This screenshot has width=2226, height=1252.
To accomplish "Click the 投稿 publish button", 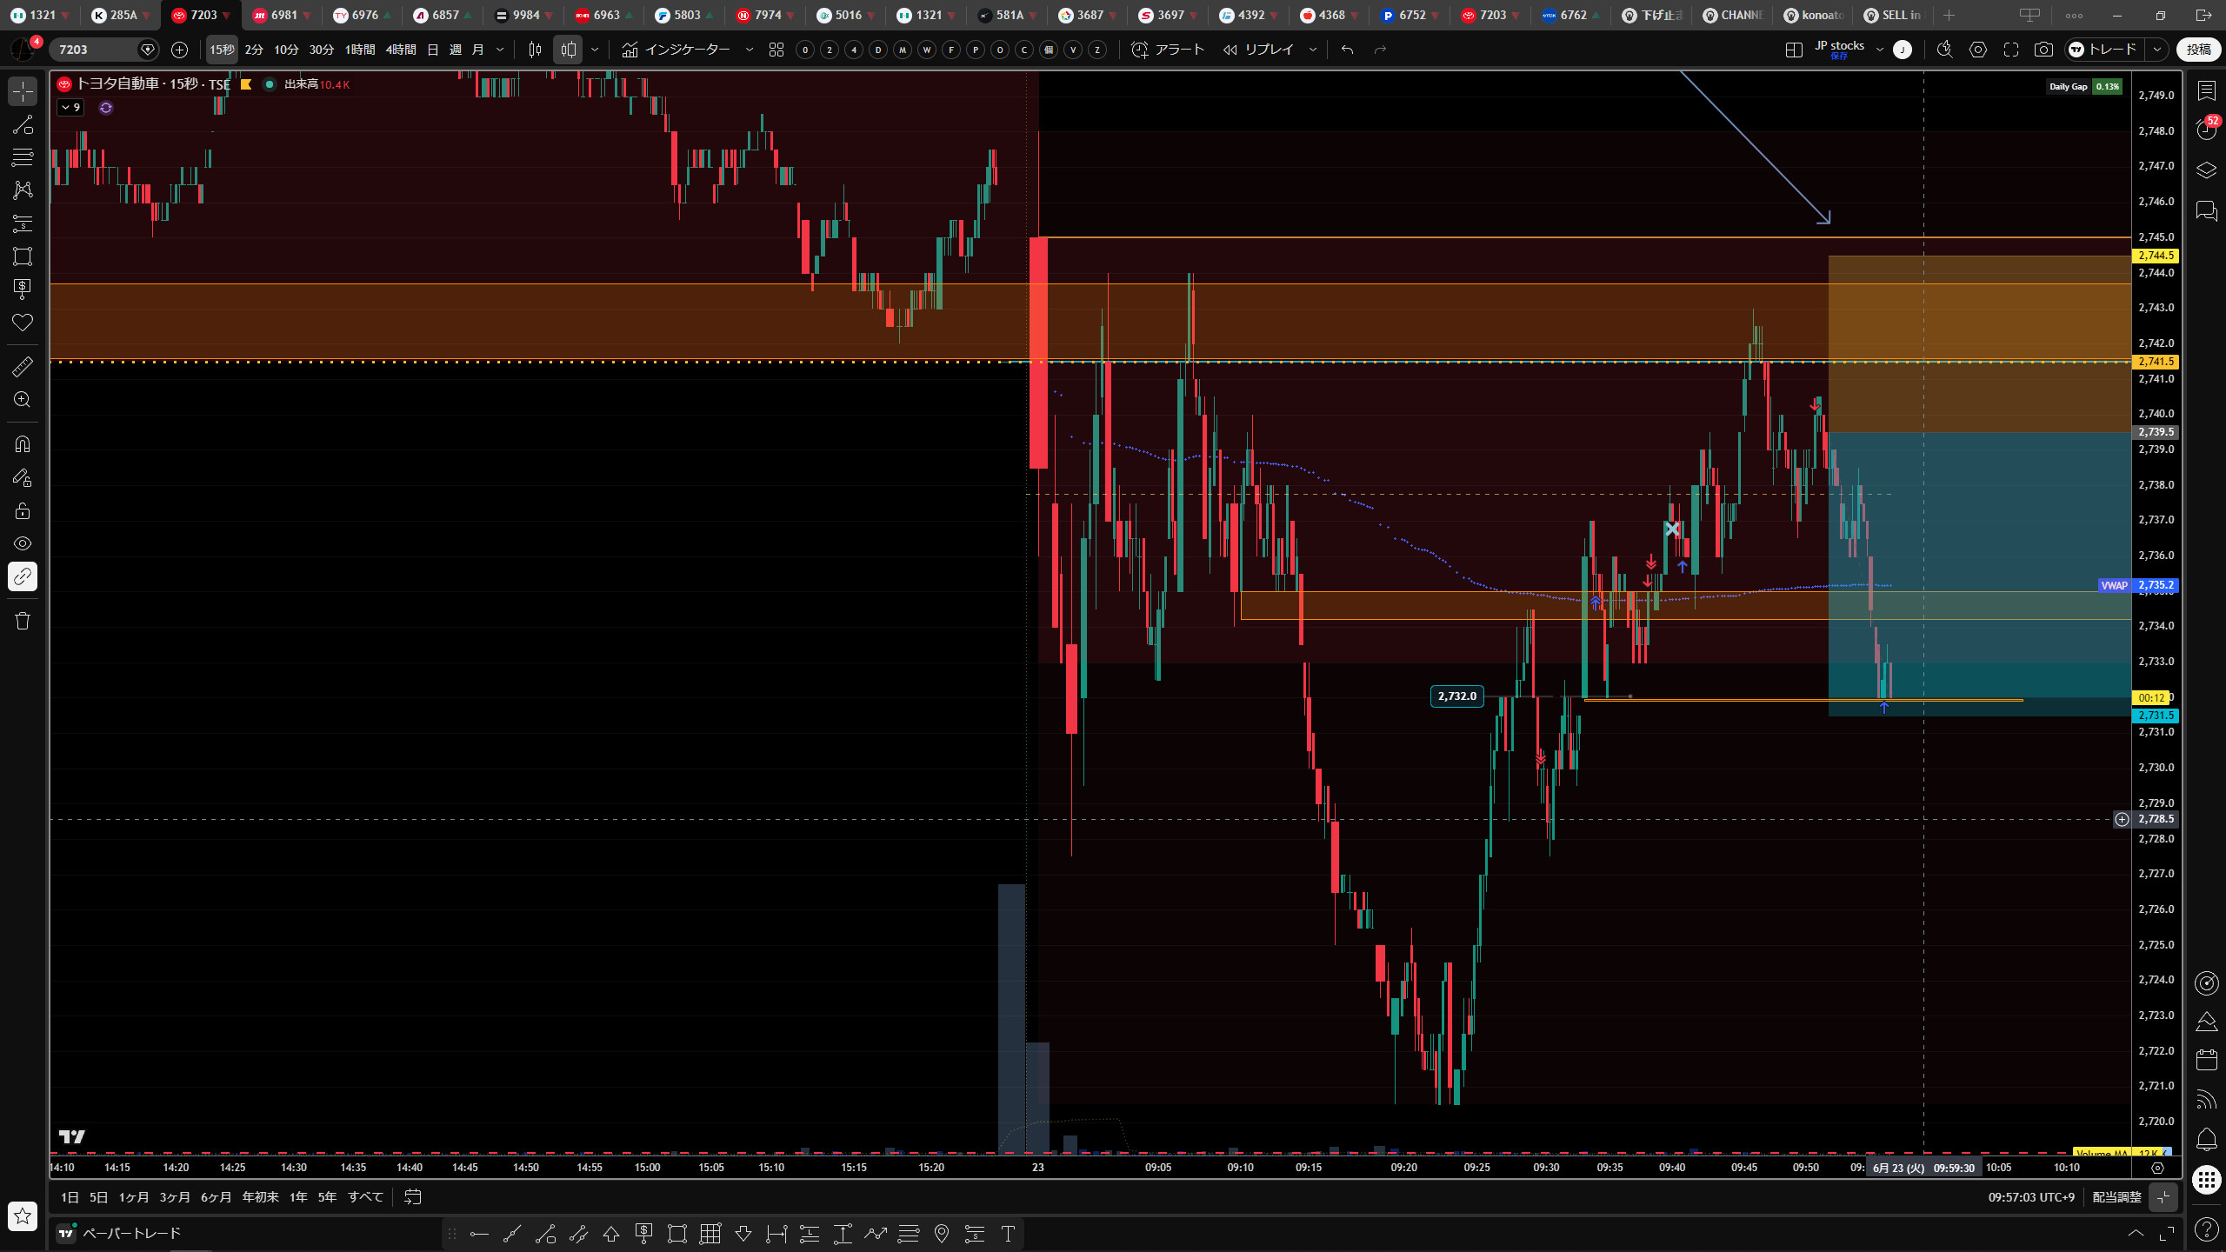I will pos(2198,50).
